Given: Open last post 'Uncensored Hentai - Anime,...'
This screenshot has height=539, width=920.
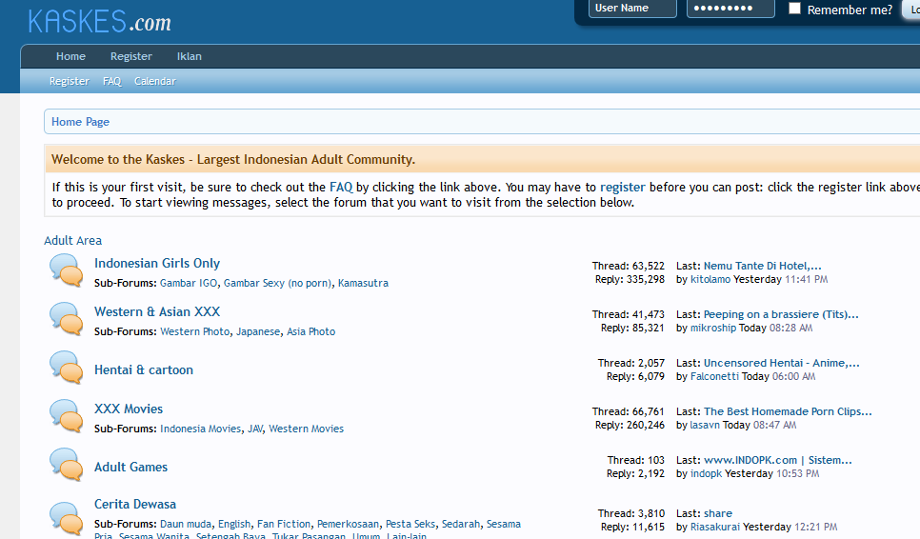Looking at the screenshot, I should coord(782,363).
